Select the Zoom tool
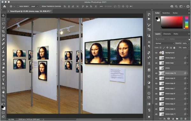This screenshot has width=191, height=121. click(3, 96)
